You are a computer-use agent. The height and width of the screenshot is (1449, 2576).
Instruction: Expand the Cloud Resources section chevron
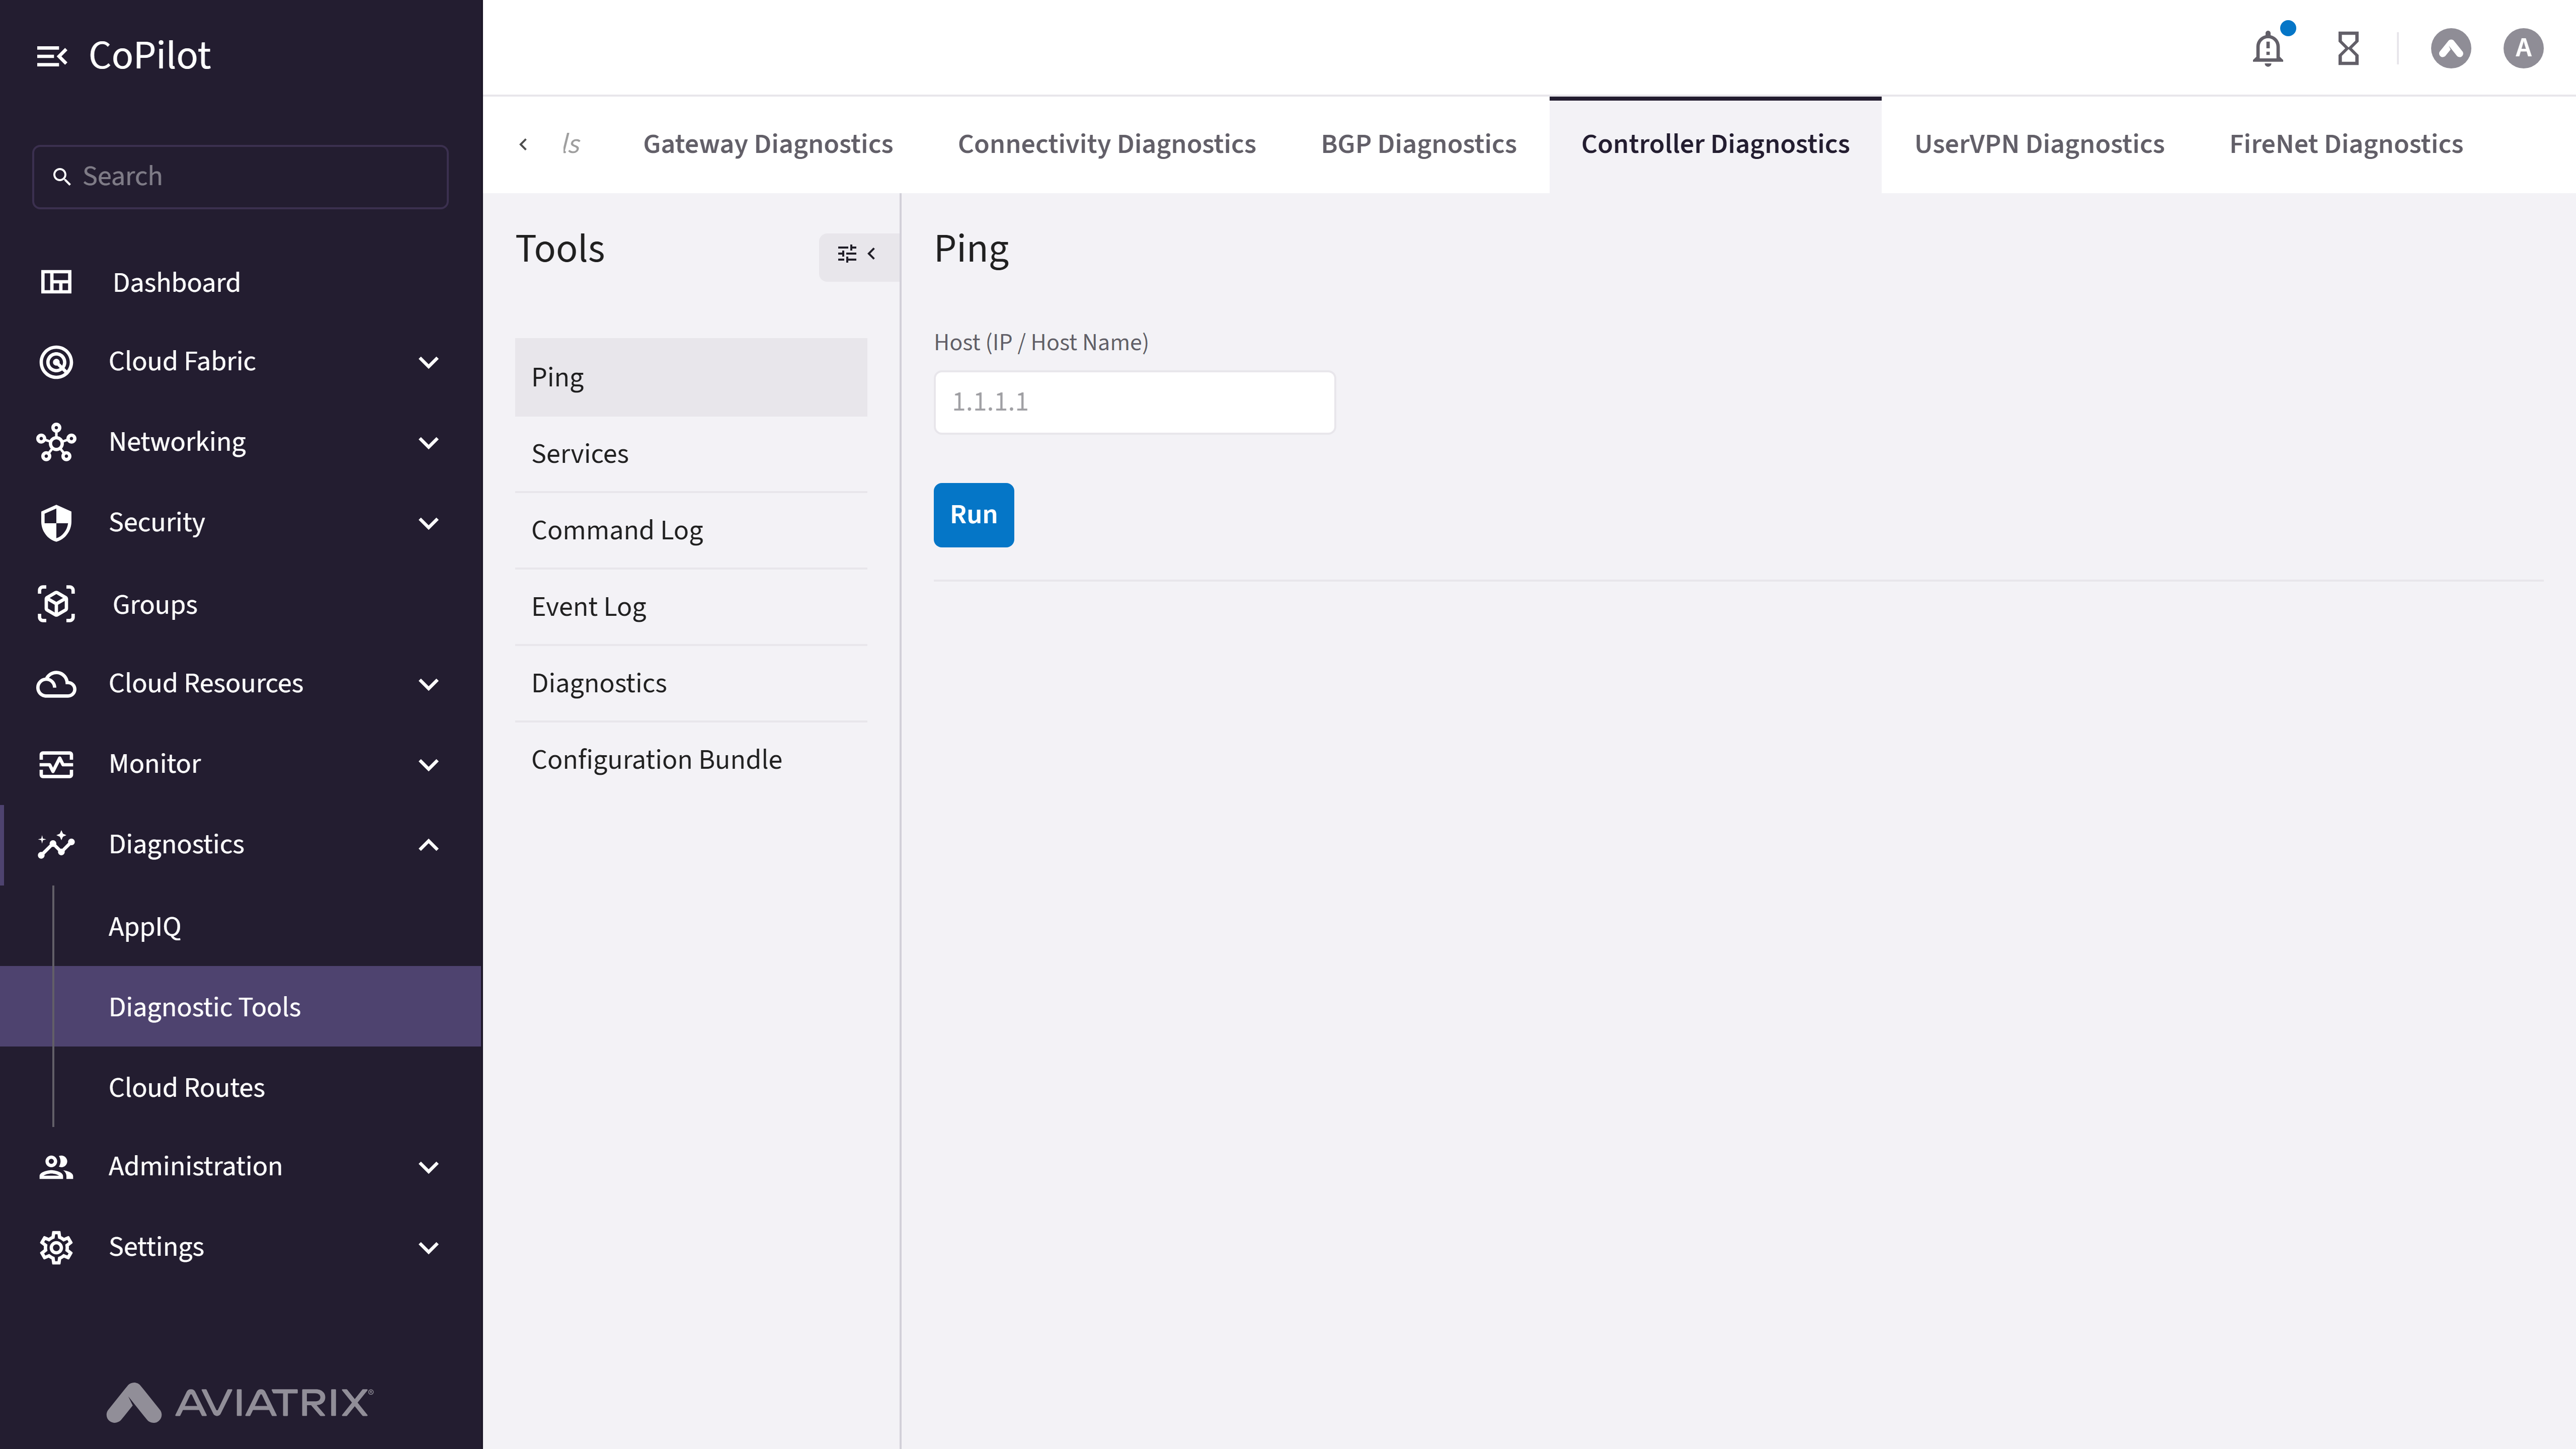(428, 684)
